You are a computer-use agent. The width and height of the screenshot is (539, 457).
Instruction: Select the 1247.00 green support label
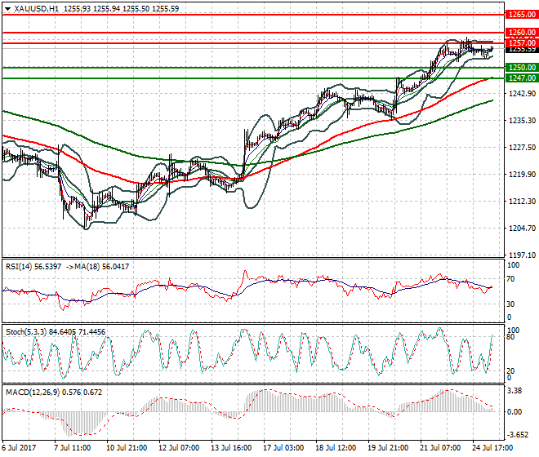(522, 78)
